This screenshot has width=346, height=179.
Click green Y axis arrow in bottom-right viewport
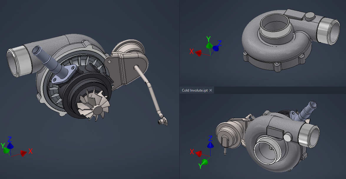(205, 162)
